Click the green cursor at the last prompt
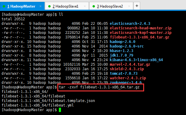186x115 pixels. click(x=60, y=110)
